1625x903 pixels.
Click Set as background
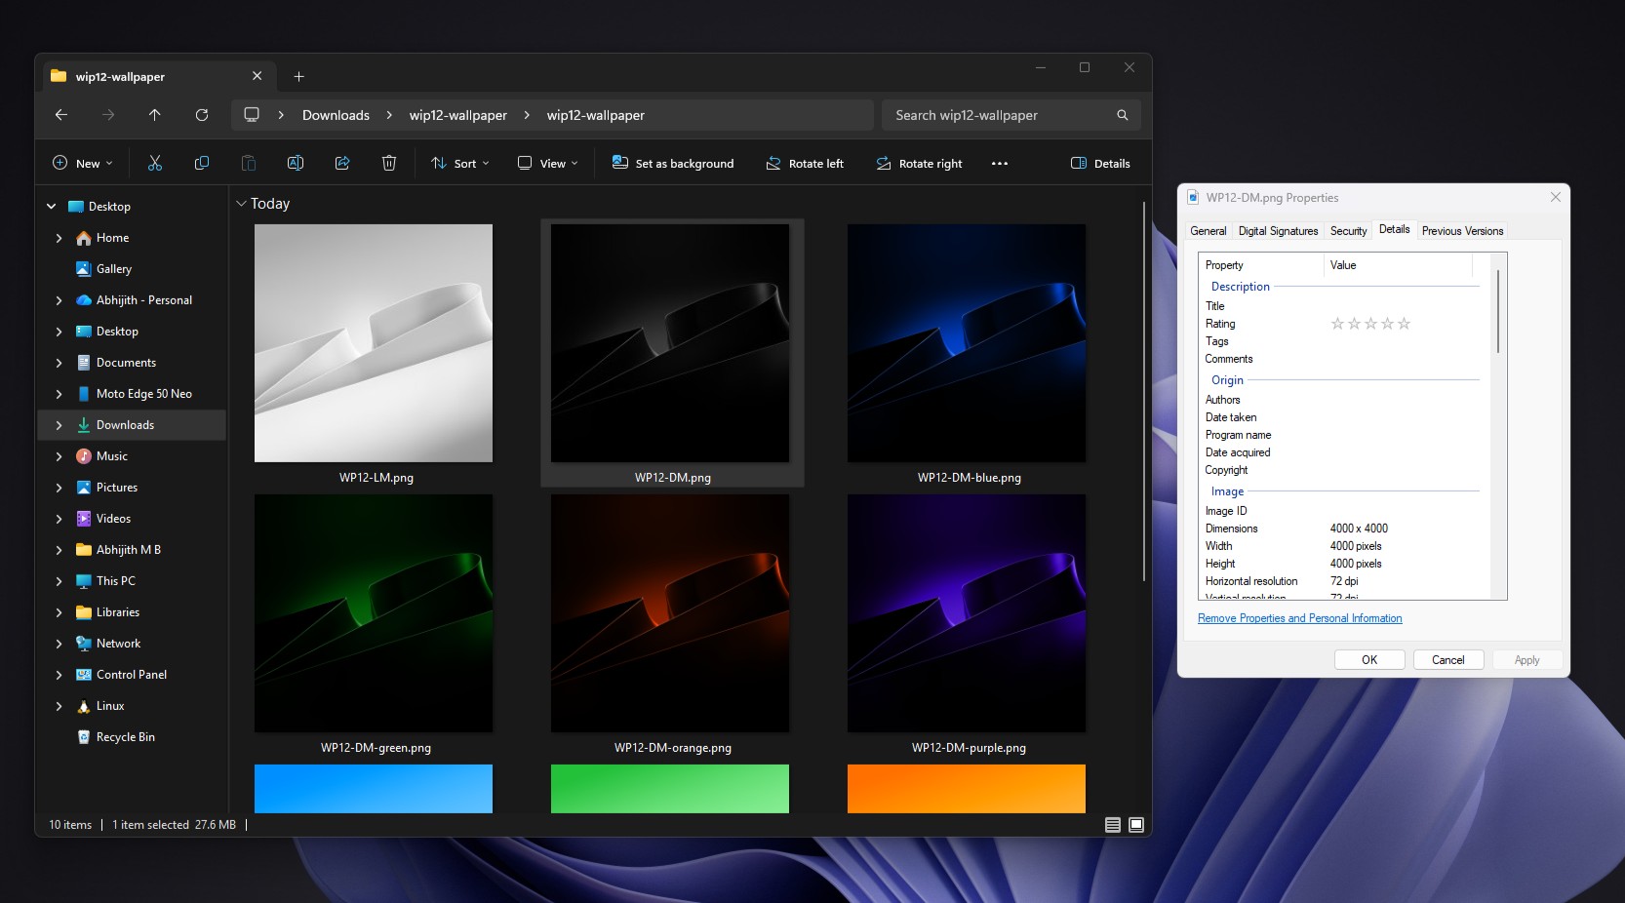pyautogui.click(x=673, y=163)
